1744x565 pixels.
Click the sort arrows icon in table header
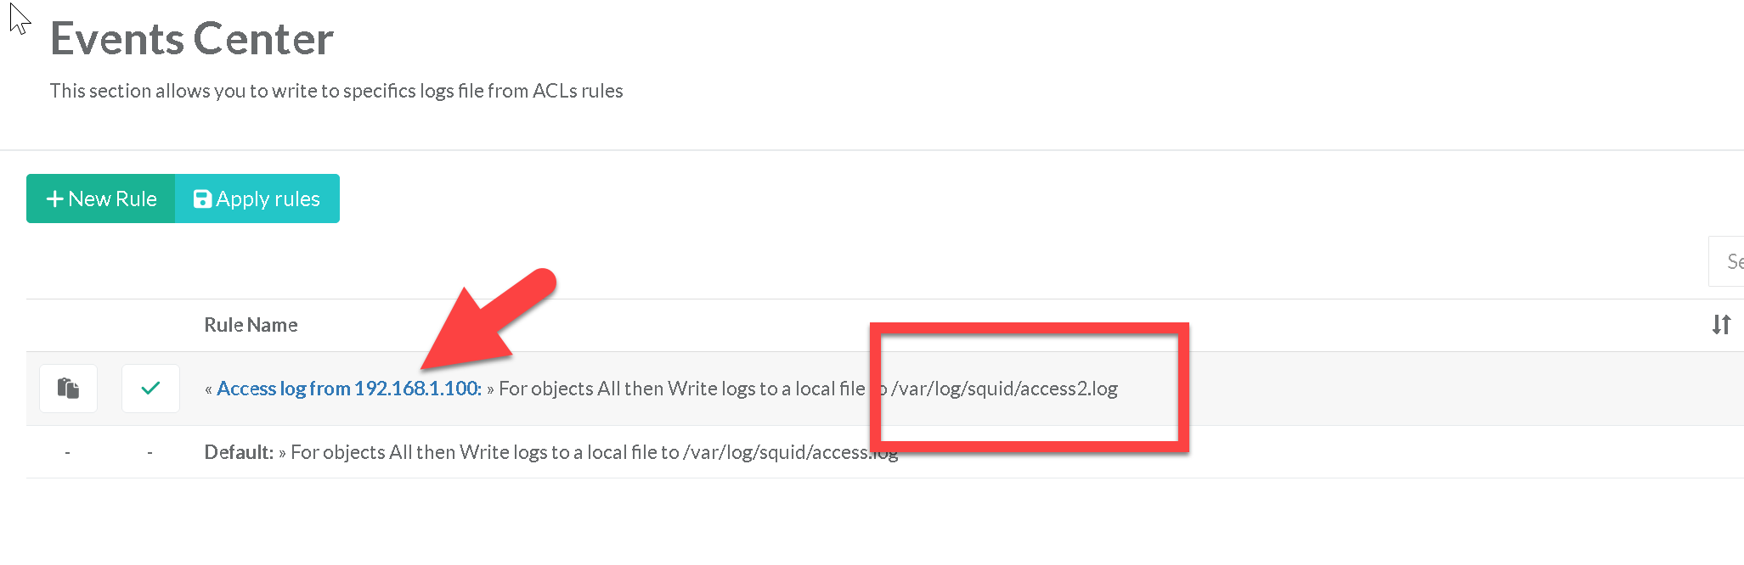click(1721, 325)
